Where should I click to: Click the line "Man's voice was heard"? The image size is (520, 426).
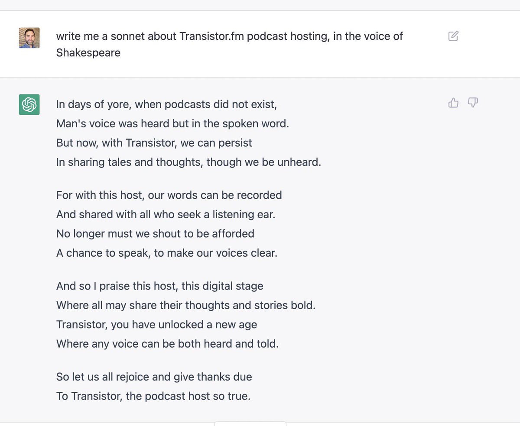(x=172, y=123)
